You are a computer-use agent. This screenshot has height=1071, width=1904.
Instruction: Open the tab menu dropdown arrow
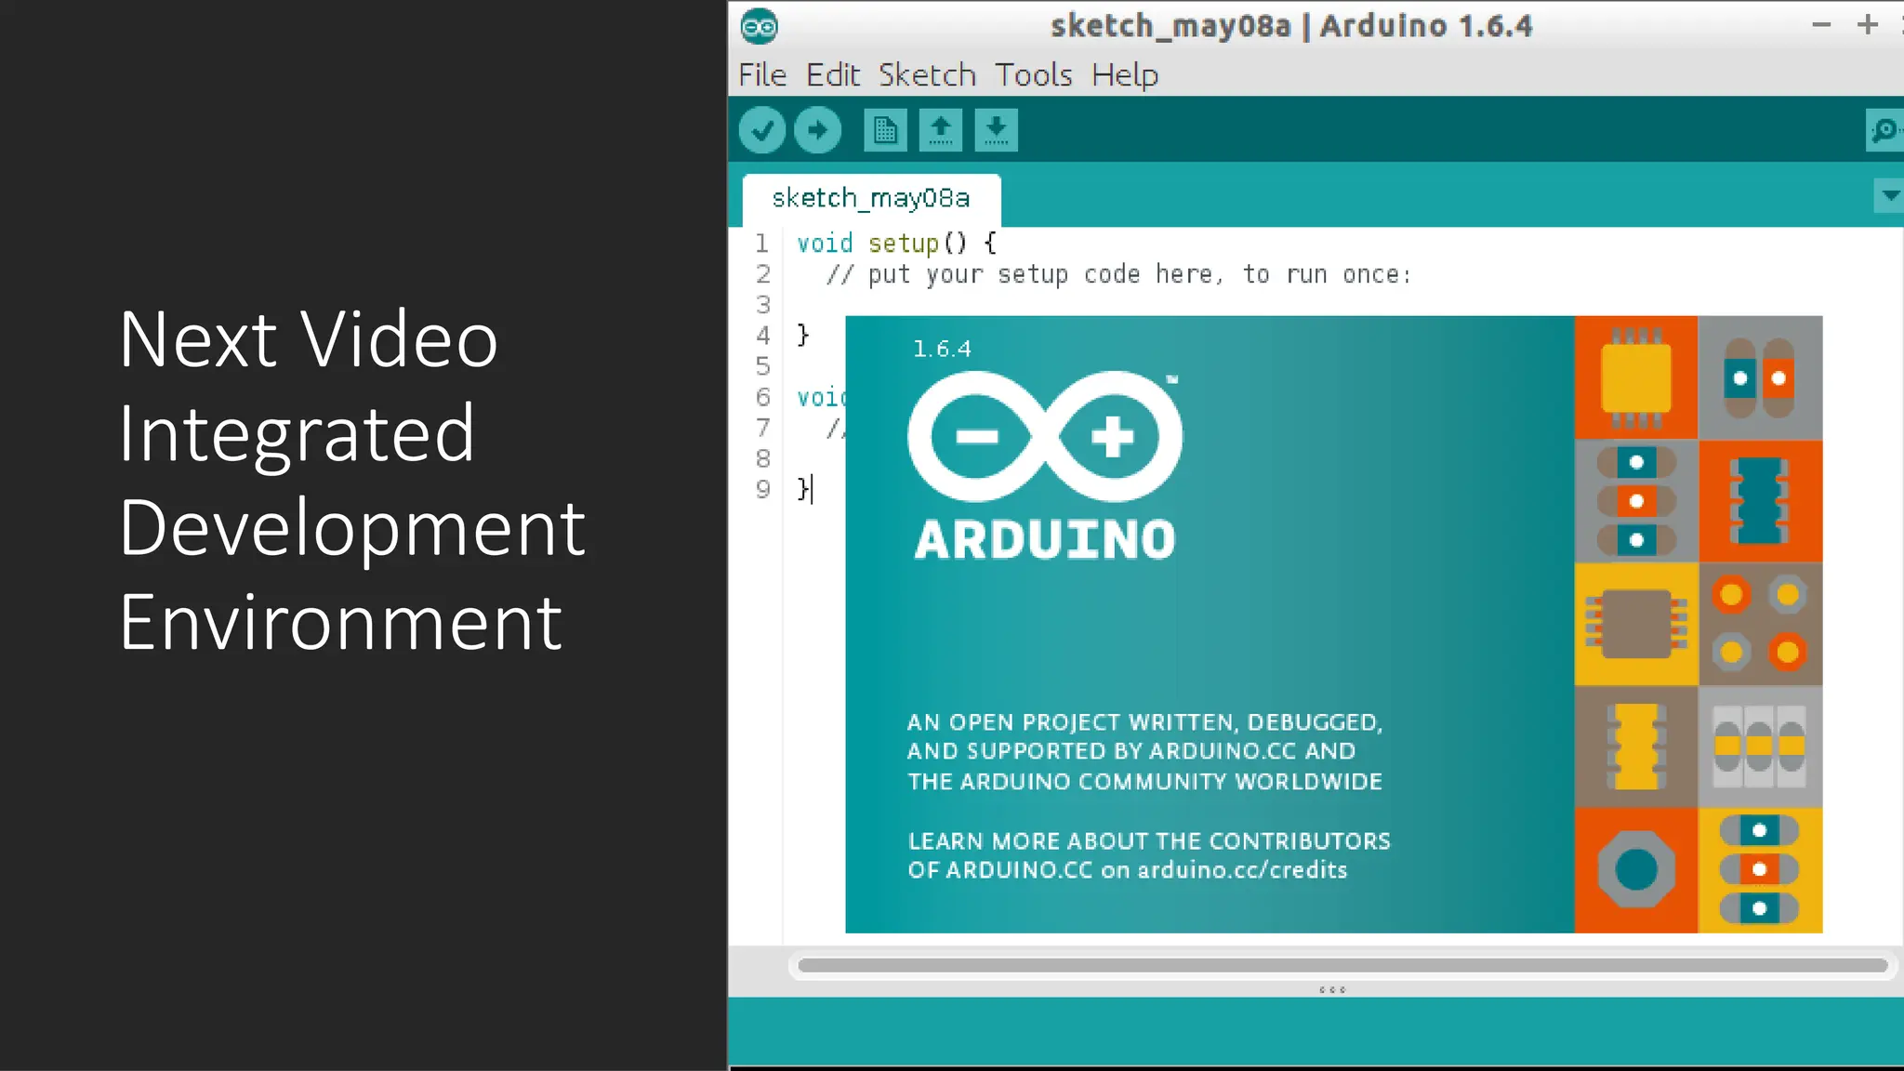(1889, 196)
